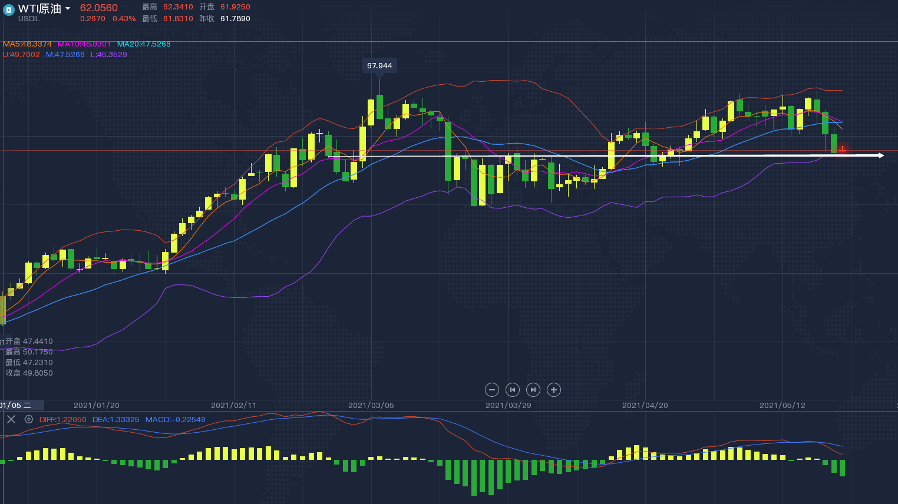
Task: Click the red marker on latest candle
Action: click(x=842, y=150)
